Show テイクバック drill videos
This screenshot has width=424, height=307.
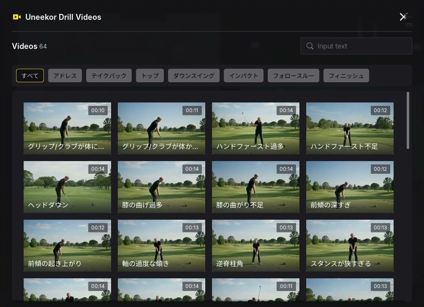(x=109, y=75)
